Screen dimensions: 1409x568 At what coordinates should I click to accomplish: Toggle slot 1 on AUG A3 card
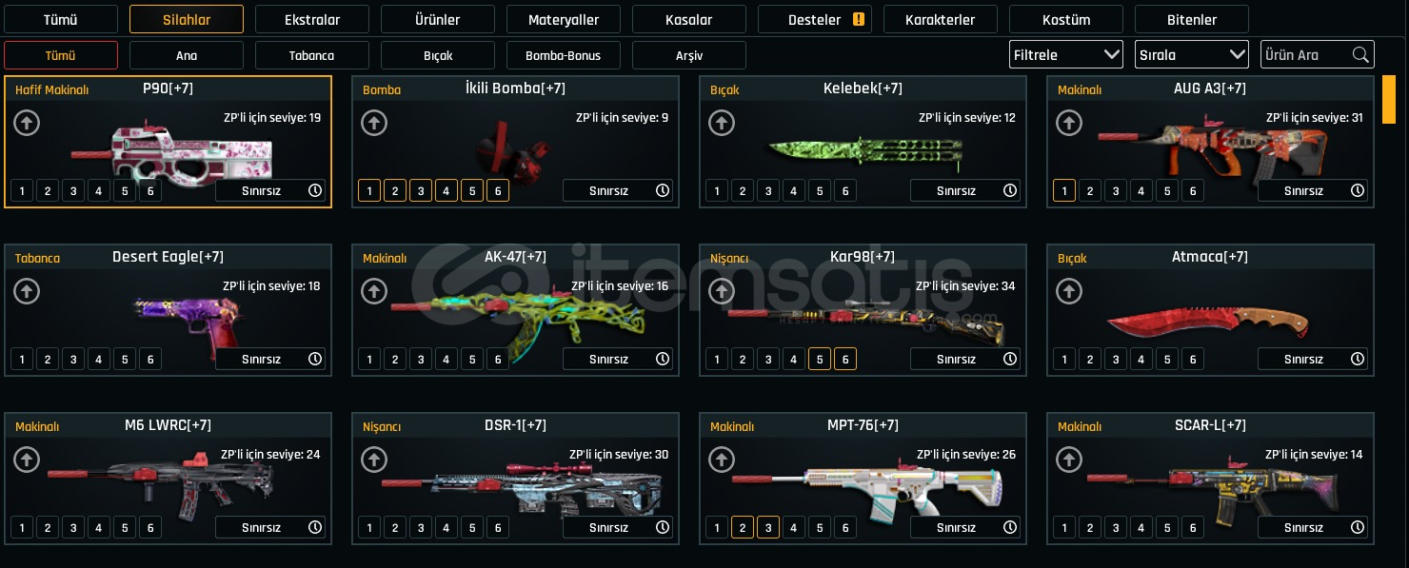point(1064,190)
